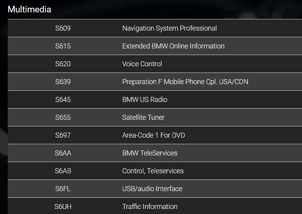Image resolution: width=302 pixels, height=214 pixels.
Task: Click the BMW TeleServices entry
Action: pyautogui.click(x=150, y=153)
